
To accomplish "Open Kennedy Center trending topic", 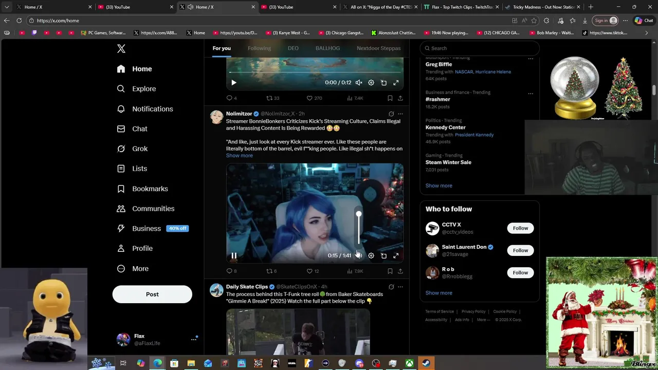I will tap(445, 127).
